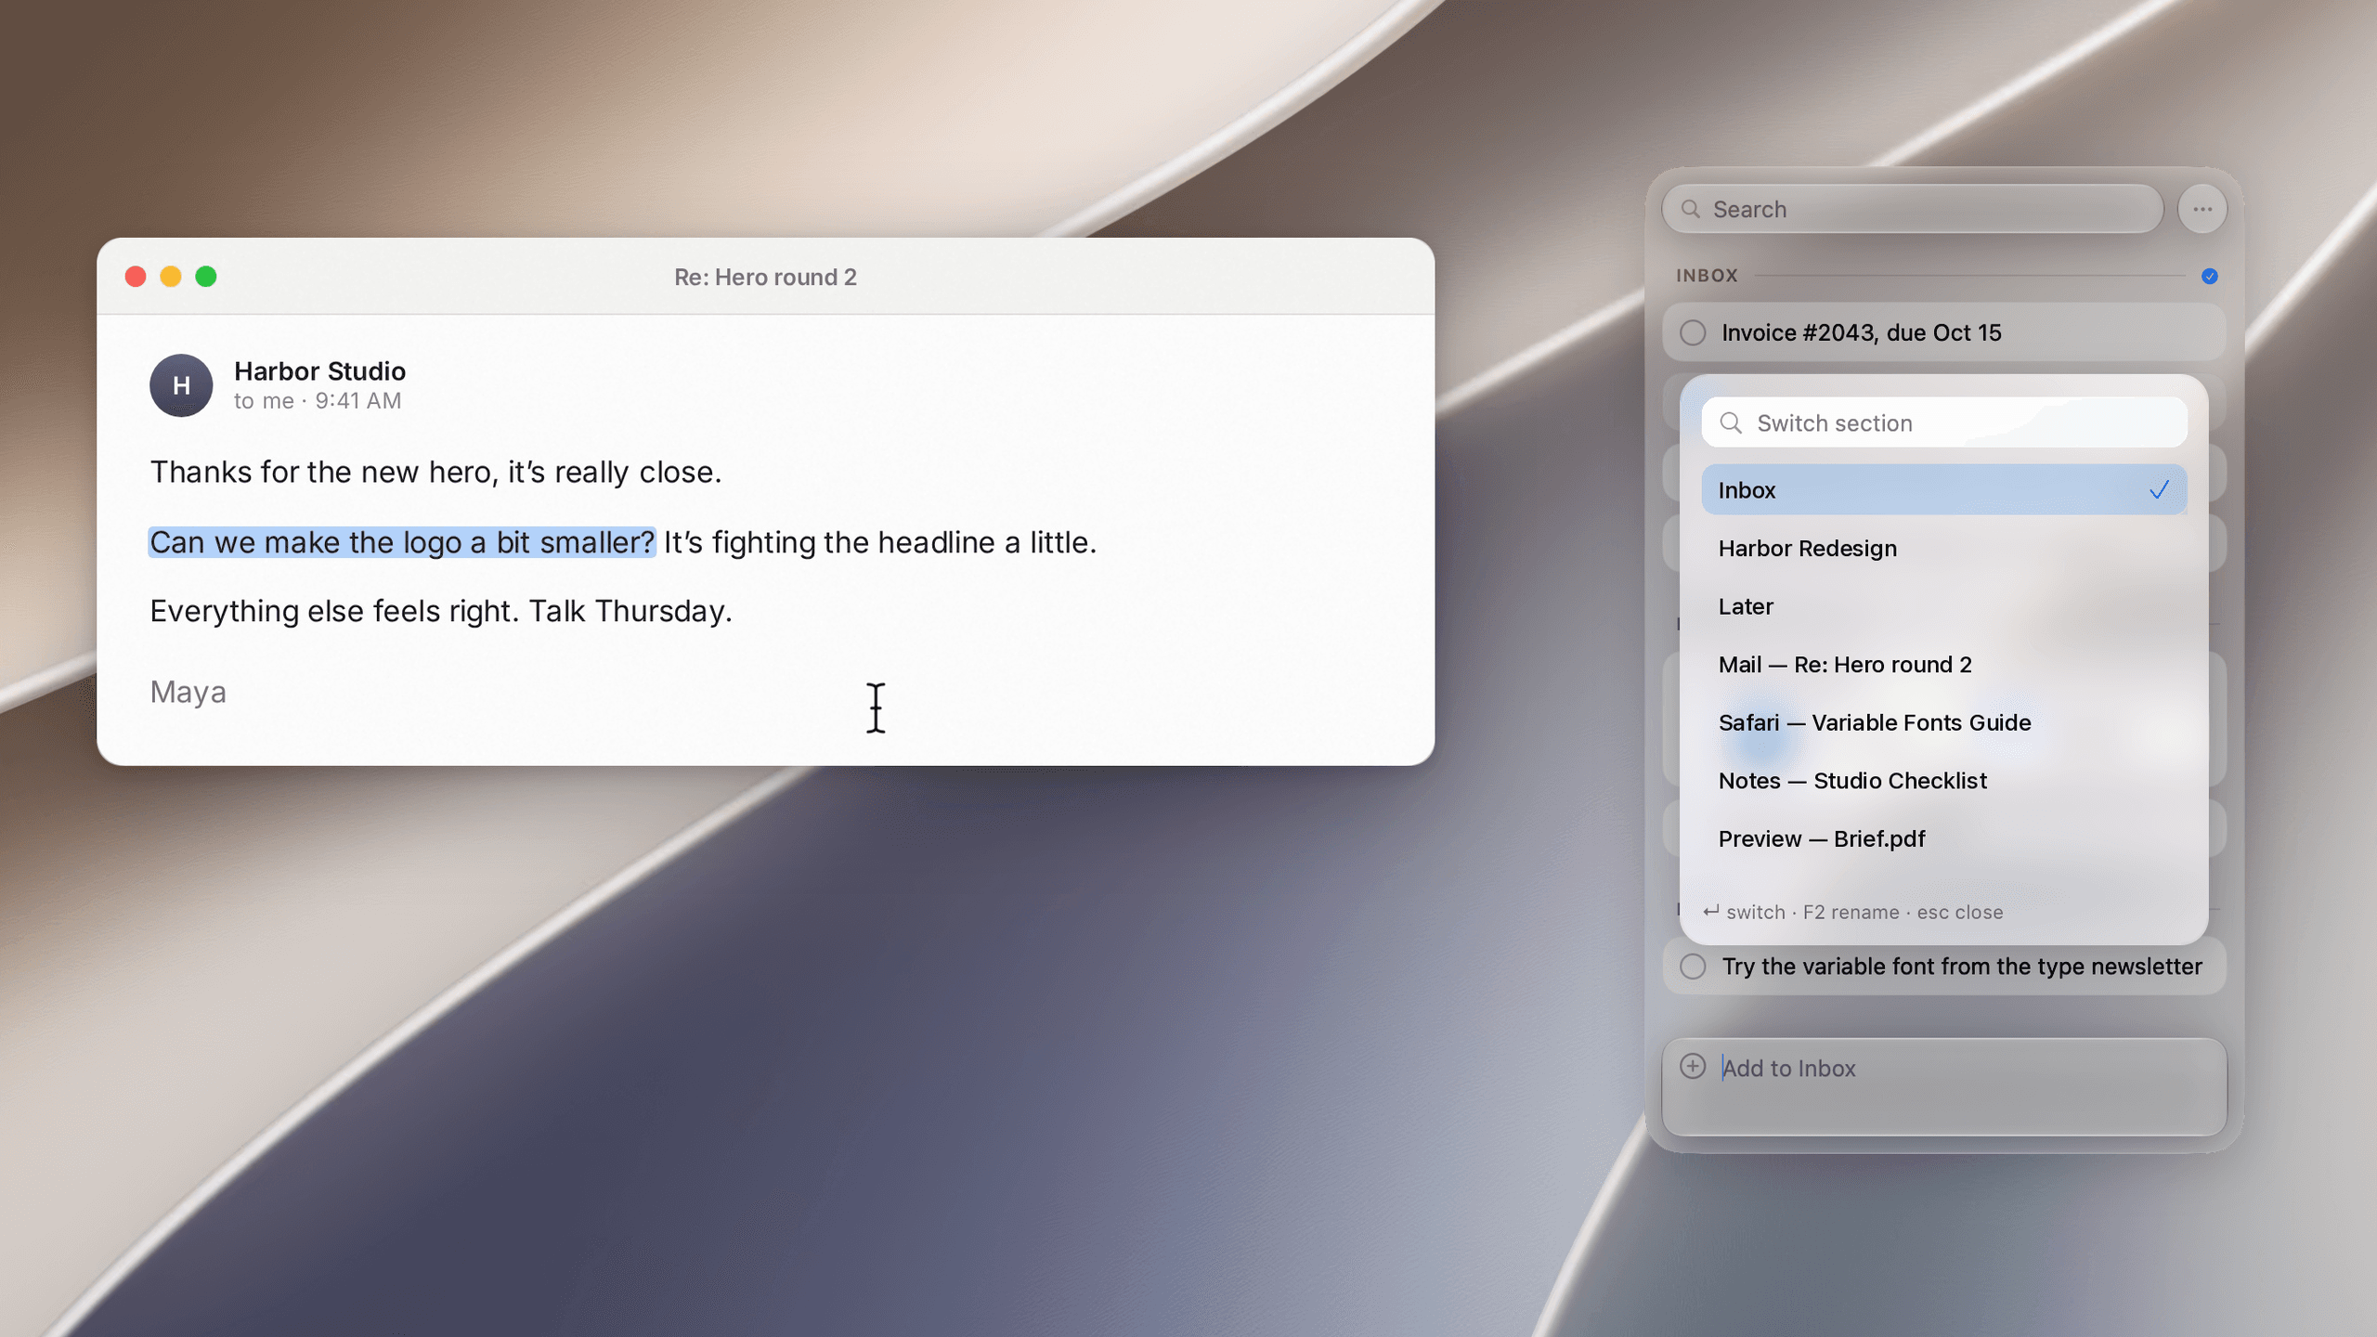
Task: Select Notes — Studio Checklist entry
Action: point(1944,781)
